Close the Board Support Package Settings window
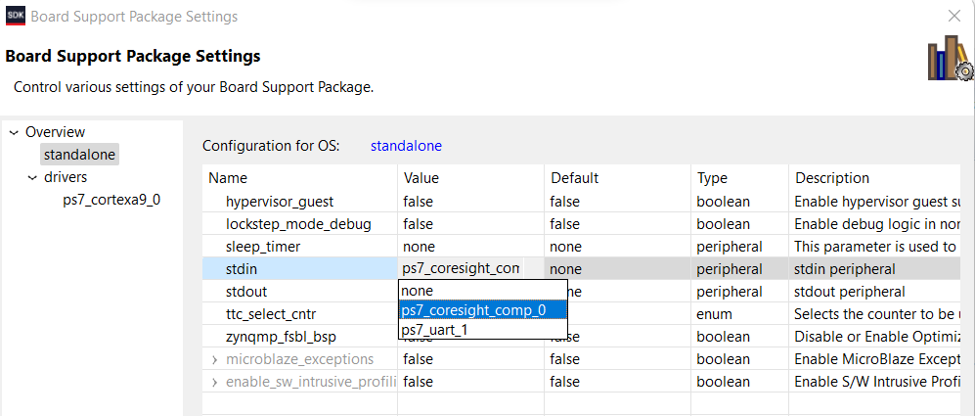This screenshot has width=975, height=416. tap(953, 16)
